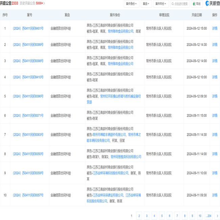View 详情 for row 7 case 8363

coord(215,135)
